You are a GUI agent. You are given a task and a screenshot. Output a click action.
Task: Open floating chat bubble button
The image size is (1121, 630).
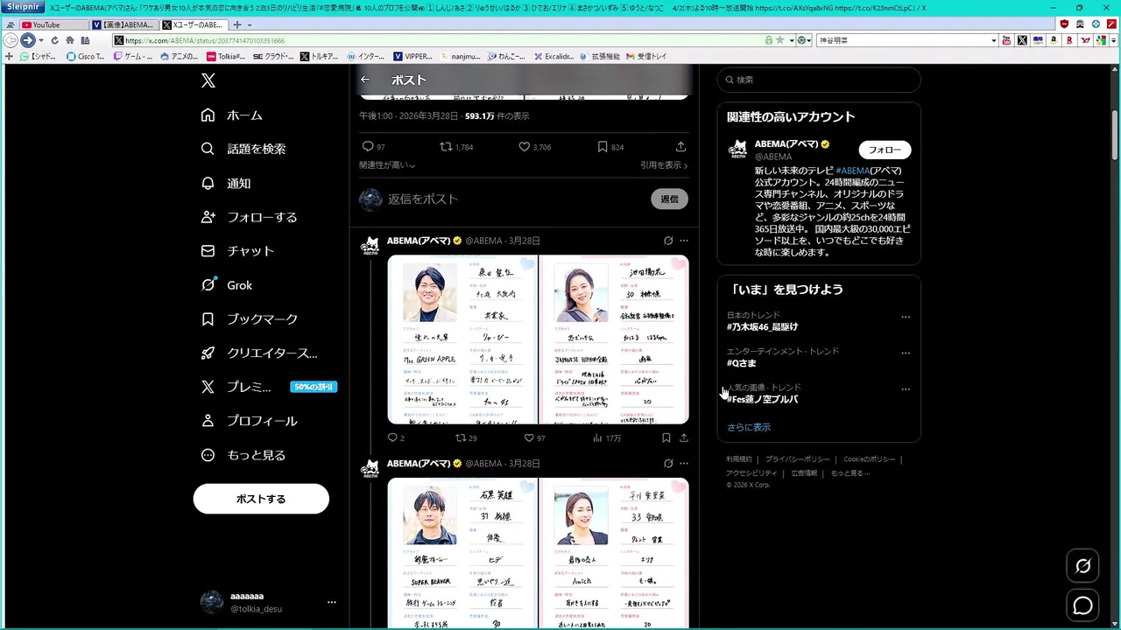pyautogui.click(x=1083, y=605)
